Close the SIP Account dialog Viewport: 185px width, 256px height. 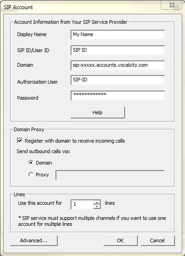click(x=171, y=5)
